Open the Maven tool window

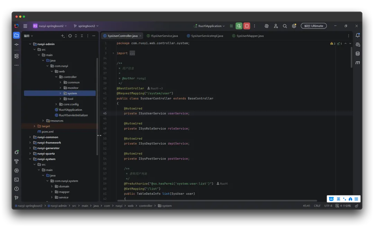point(358,63)
